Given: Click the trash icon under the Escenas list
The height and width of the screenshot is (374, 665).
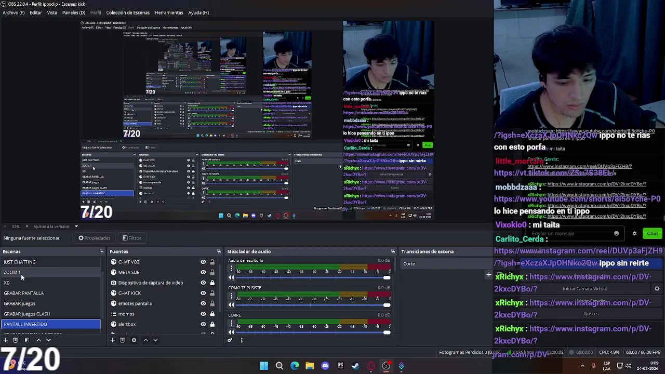Looking at the screenshot, I should pos(16,340).
